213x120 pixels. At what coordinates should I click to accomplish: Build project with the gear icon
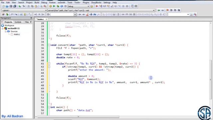click(50, 6)
